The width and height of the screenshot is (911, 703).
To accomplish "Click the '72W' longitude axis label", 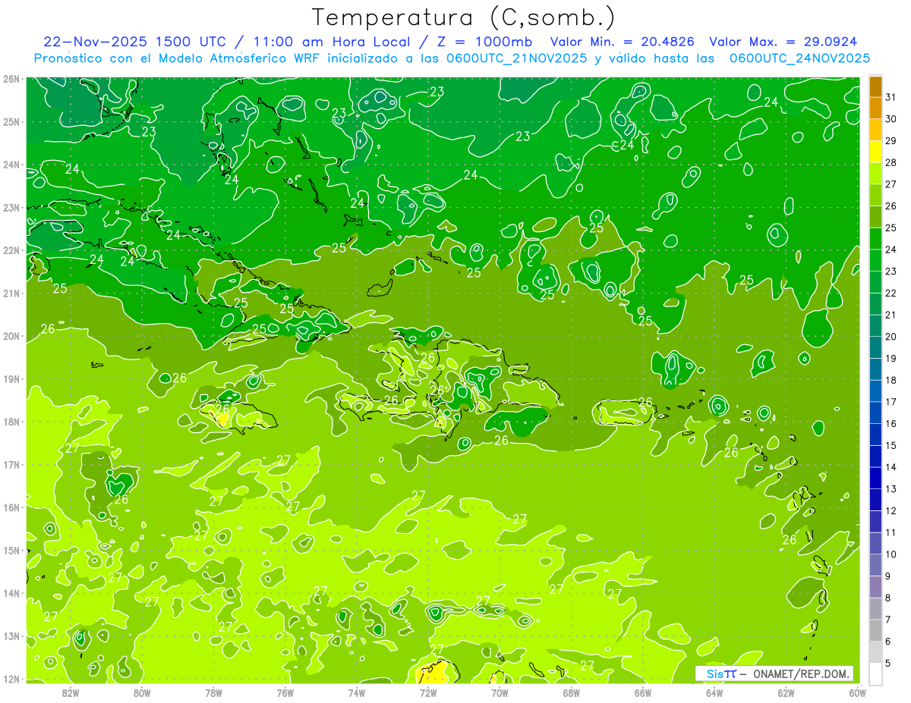I will 427,692.
